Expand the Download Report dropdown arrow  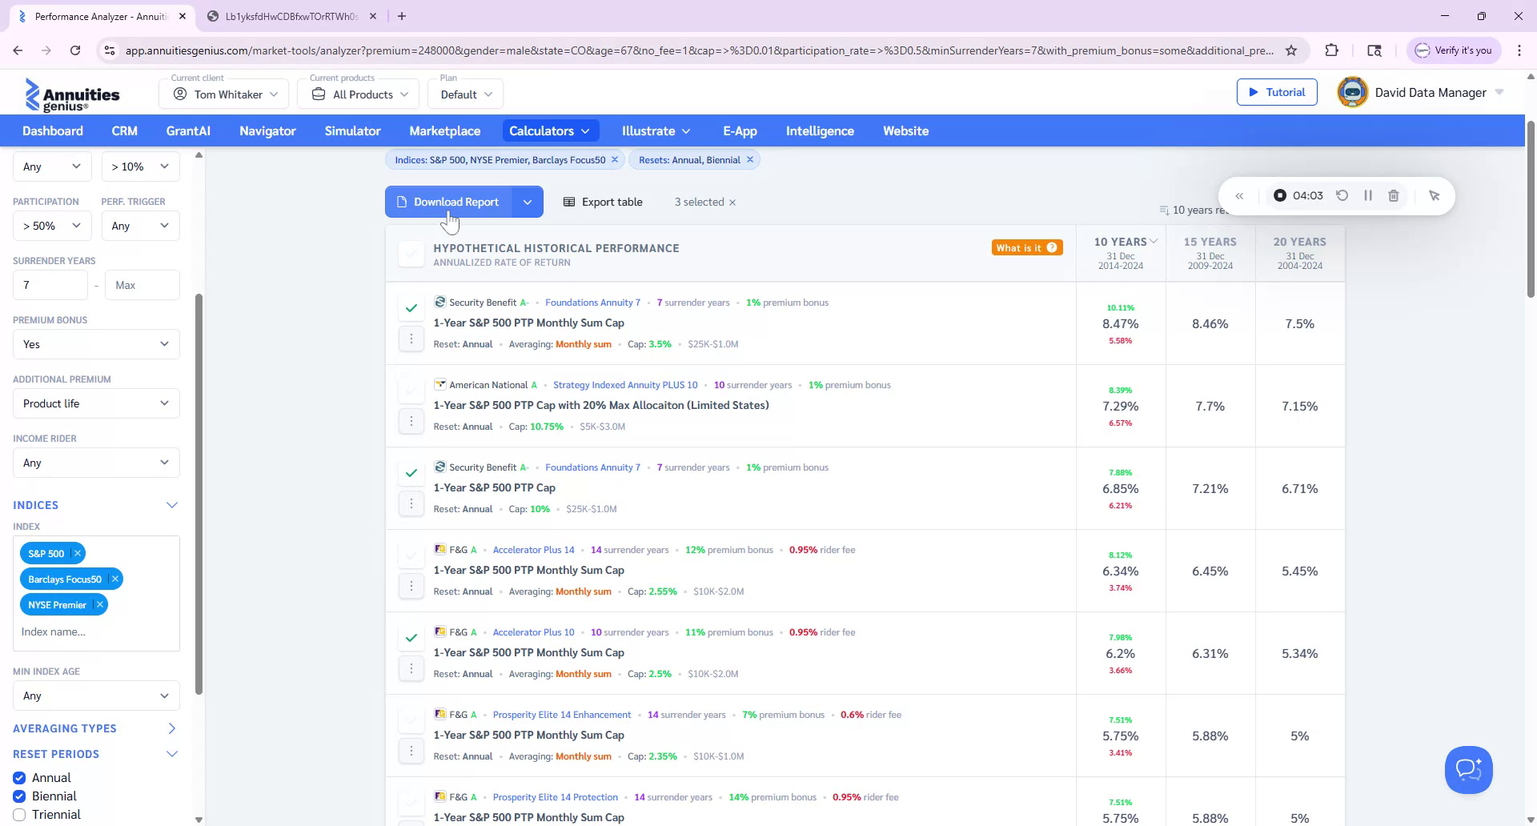[528, 202]
